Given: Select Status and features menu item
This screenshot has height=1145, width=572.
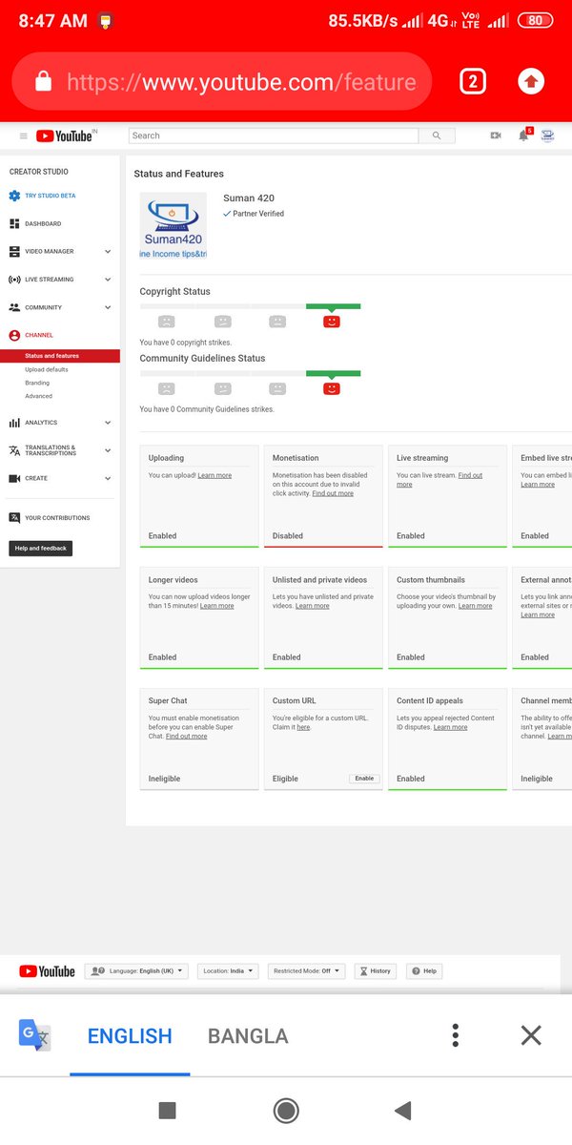Looking at the screenshot, I should tap(60, 356).
